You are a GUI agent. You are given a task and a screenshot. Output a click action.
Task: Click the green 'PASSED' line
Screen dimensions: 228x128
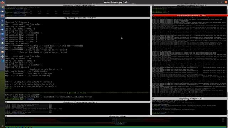tap(8, 89)
